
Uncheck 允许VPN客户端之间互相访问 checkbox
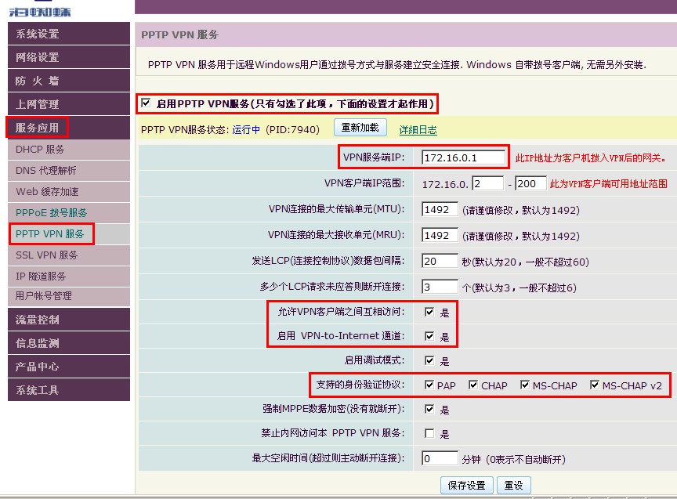pos(429,312)
